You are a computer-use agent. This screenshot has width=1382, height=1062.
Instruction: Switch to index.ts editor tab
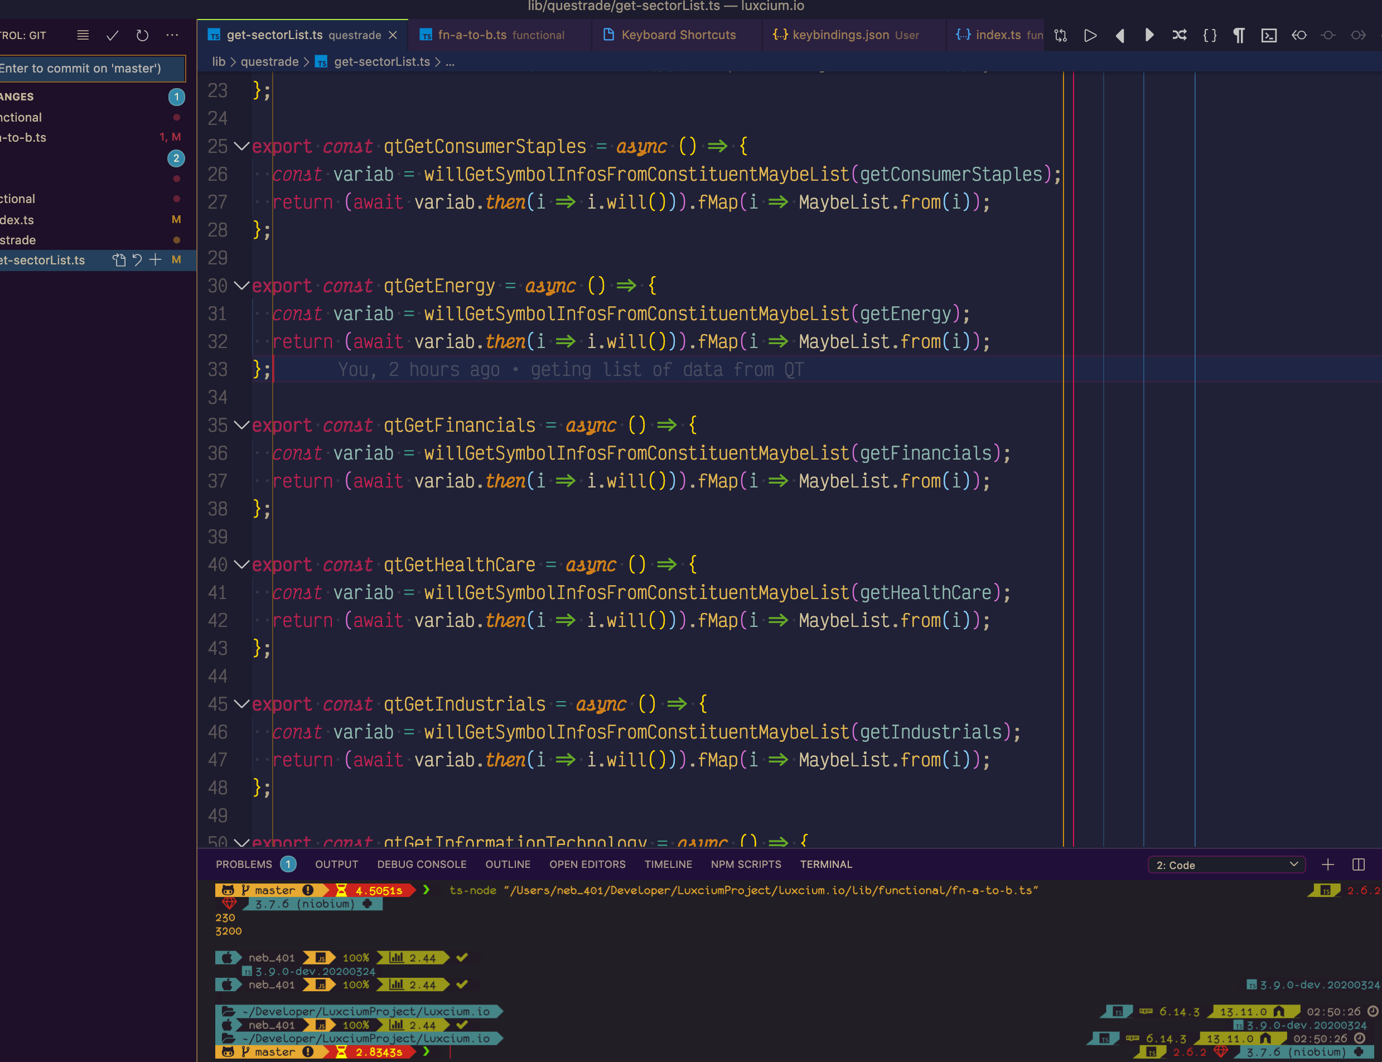coord(997,35)
